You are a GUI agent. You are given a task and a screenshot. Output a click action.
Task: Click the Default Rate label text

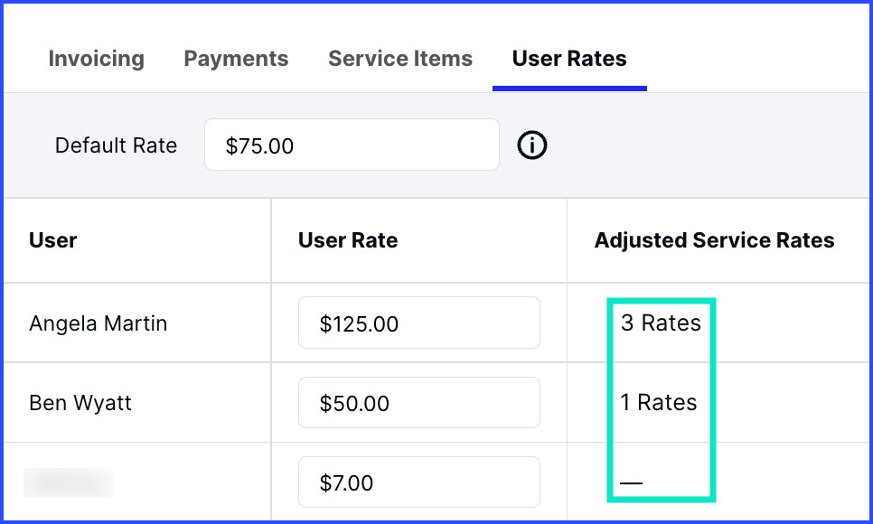coord(116,145)
